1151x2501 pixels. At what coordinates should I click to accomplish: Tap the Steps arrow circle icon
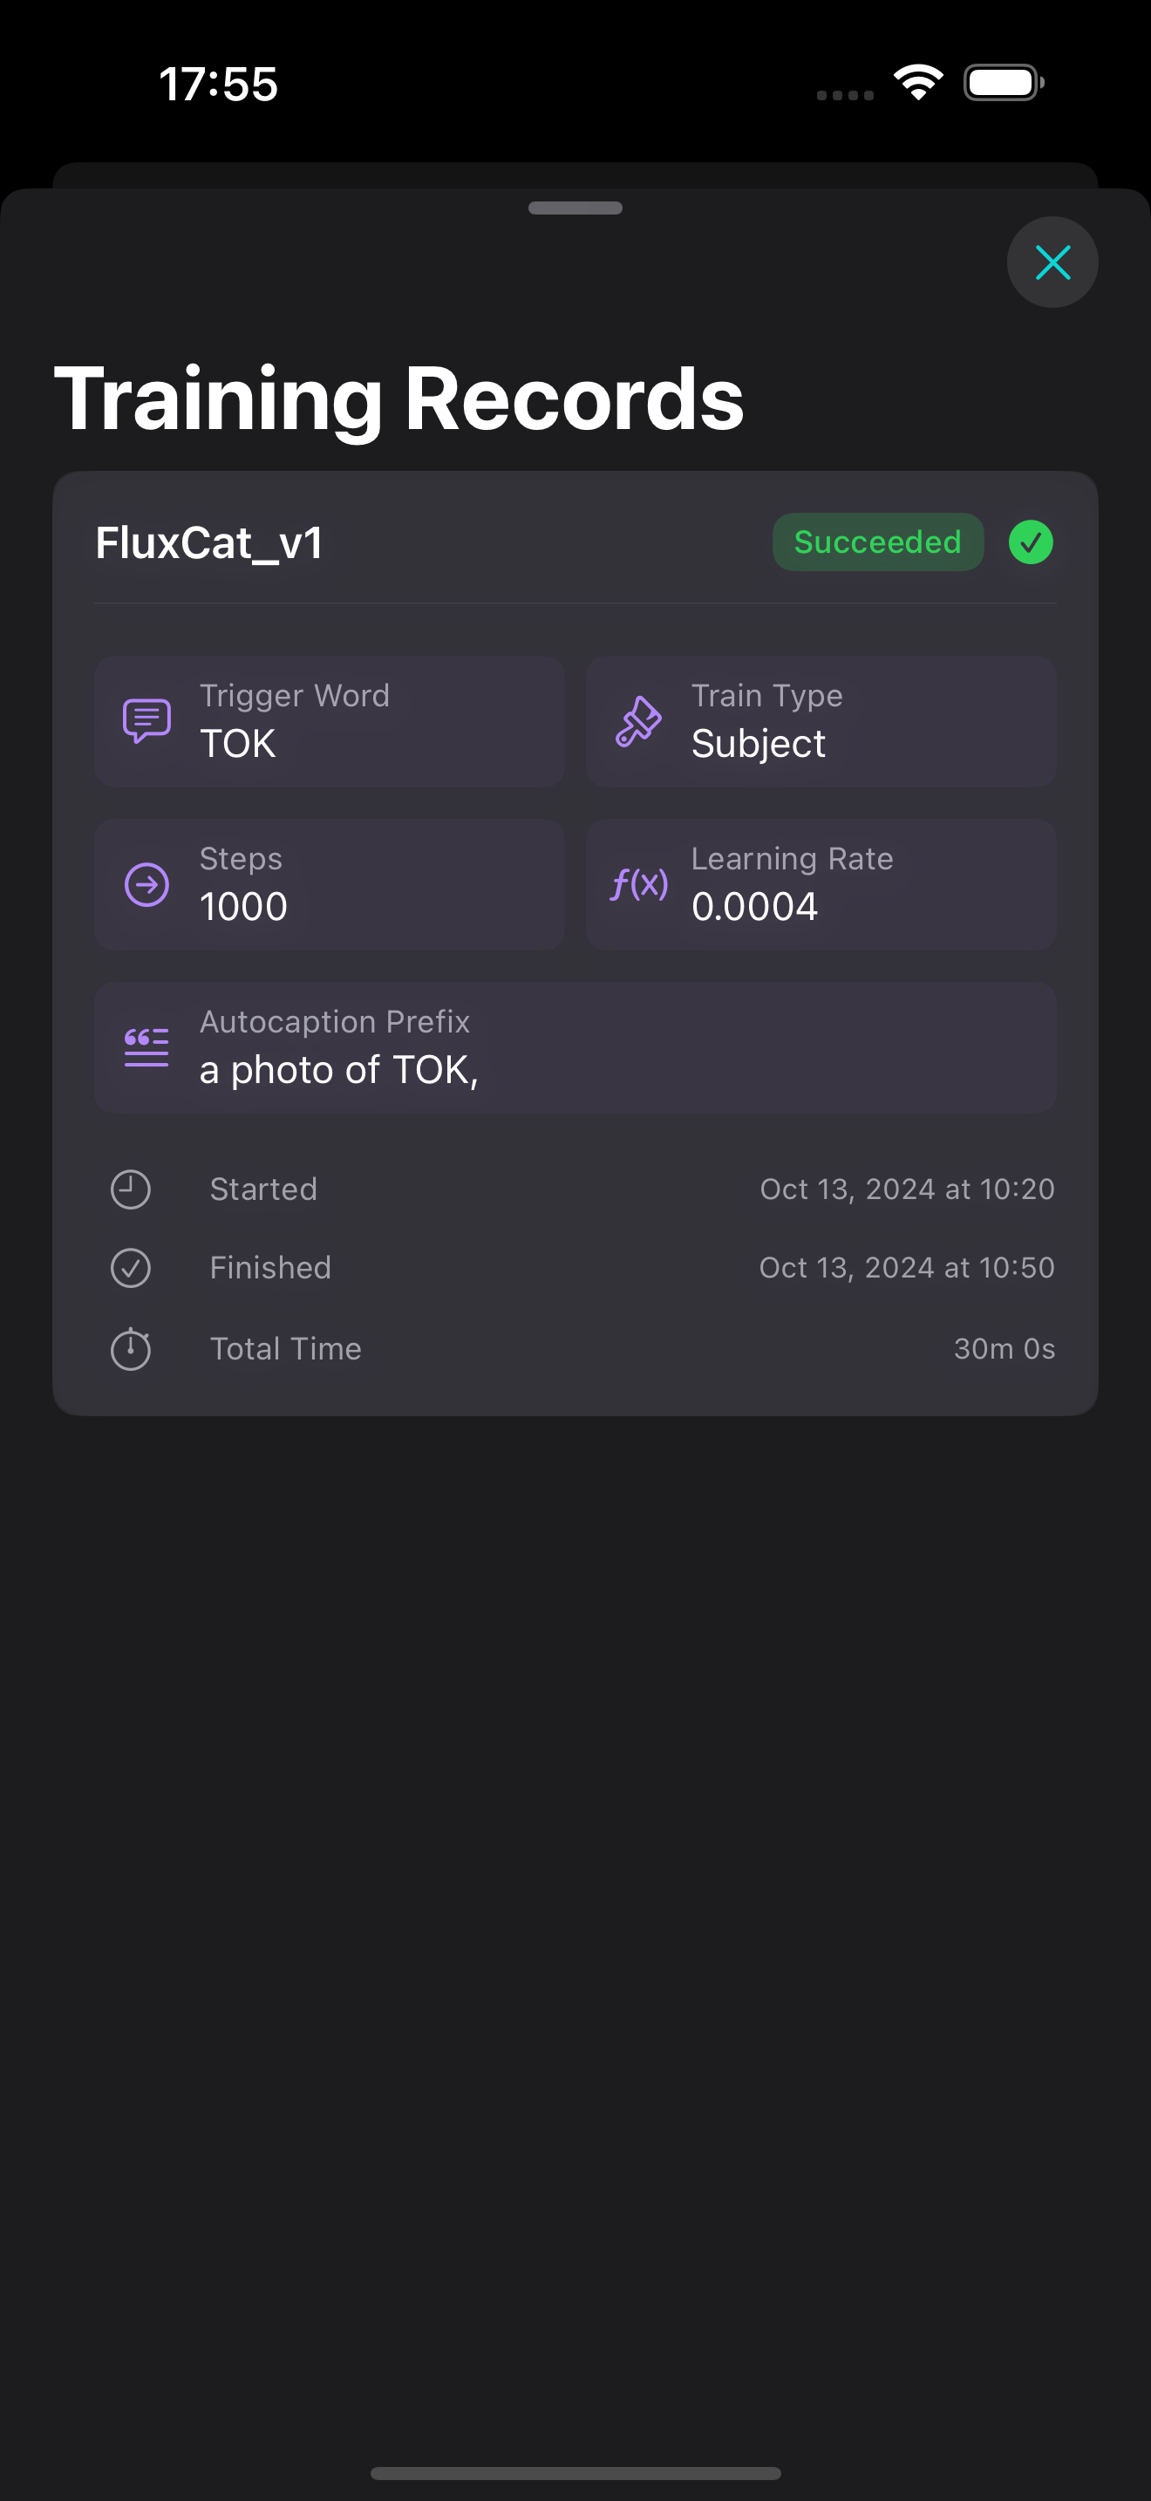146,884
